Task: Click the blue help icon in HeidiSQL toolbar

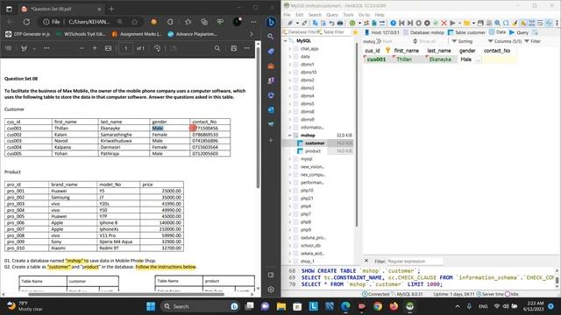Action: [x=393, y=23]
